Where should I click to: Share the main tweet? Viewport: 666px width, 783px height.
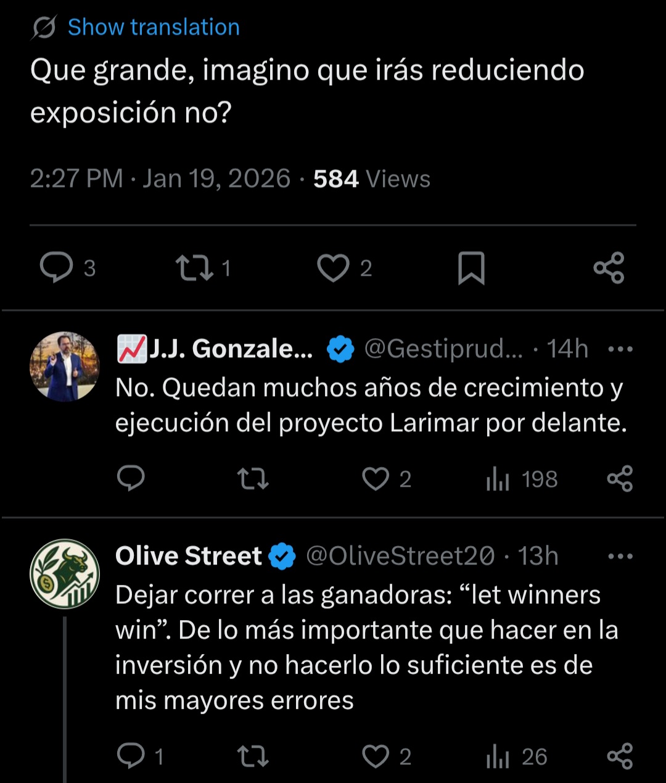point(609,268)
